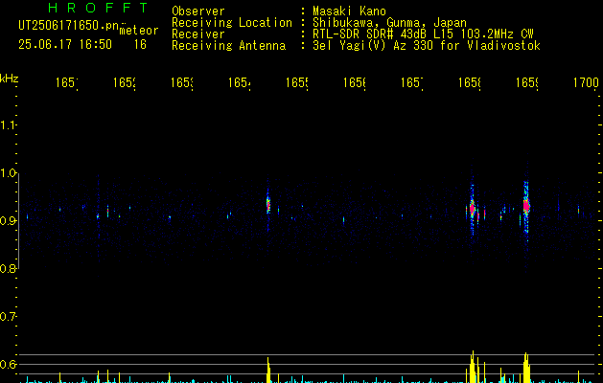Click the 0.6 kHz frequency axis label
The image size is (603, 383).
[8, 365]
